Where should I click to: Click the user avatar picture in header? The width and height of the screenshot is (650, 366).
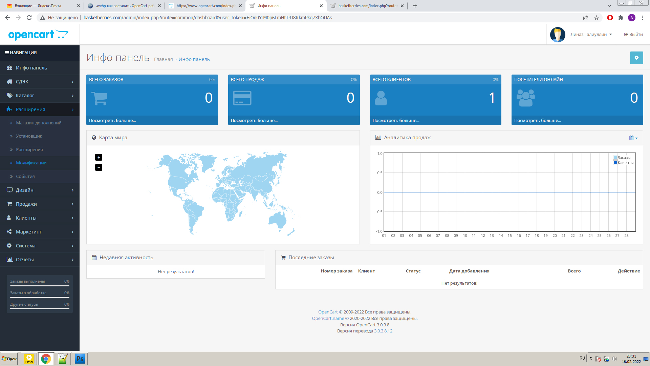558,35
